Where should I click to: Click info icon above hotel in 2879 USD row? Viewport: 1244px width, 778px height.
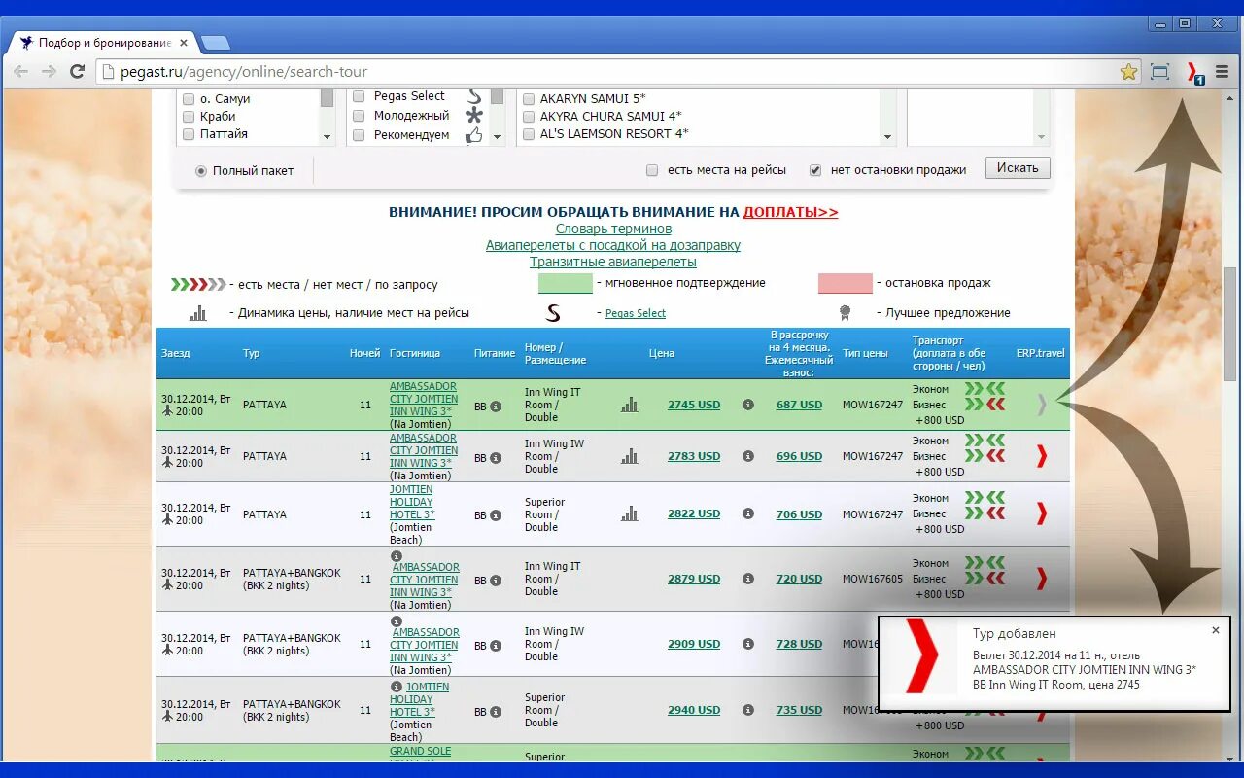point(397,556)
